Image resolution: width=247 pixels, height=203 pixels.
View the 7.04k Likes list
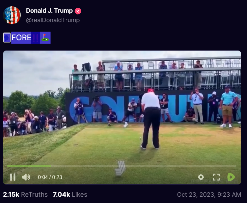pyautogui.click(x=70, y=194)
